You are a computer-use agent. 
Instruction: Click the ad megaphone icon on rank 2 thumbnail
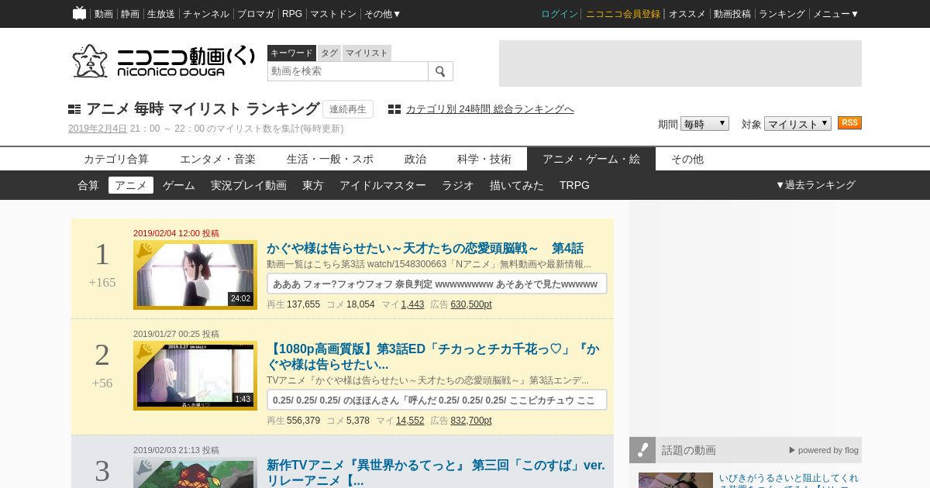pyautogui.click(x=146, y=352)
